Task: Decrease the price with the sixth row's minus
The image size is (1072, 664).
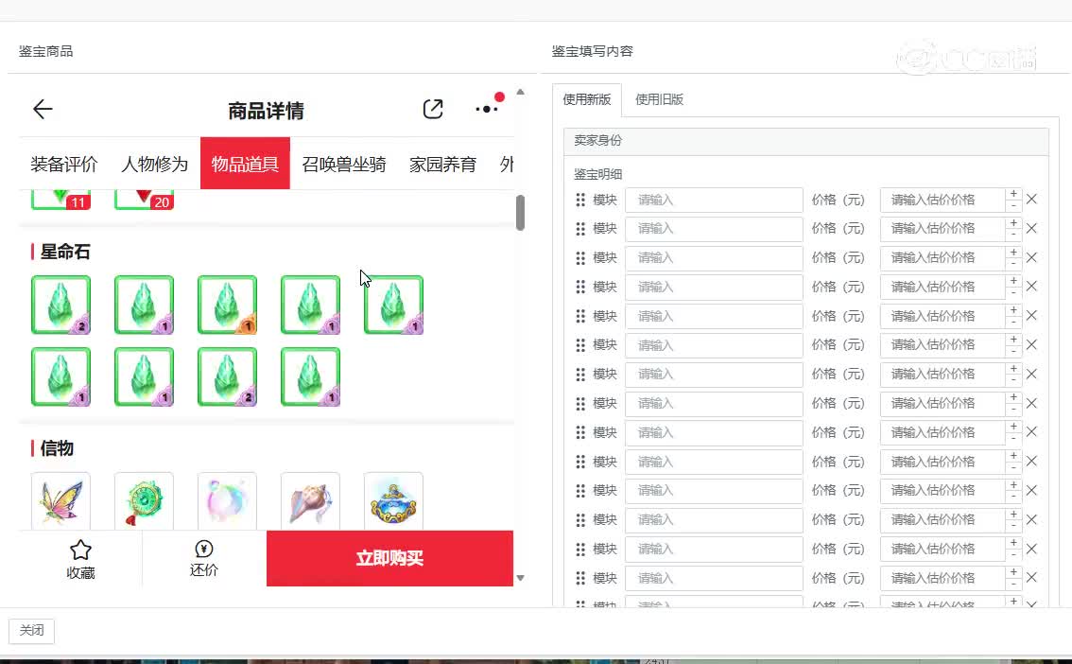Action: point(1014,351)
